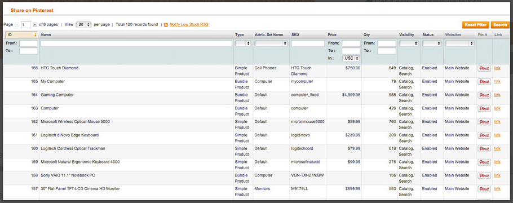Pin the Logitech diNovo Edge Keyboard
Screen dimensions: 513x203
484,135
